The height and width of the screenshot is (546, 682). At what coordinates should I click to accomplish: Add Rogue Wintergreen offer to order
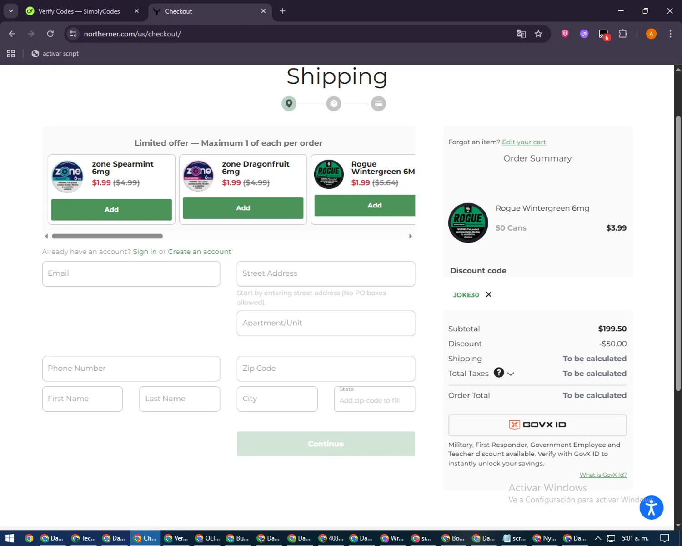pos(365,205)
